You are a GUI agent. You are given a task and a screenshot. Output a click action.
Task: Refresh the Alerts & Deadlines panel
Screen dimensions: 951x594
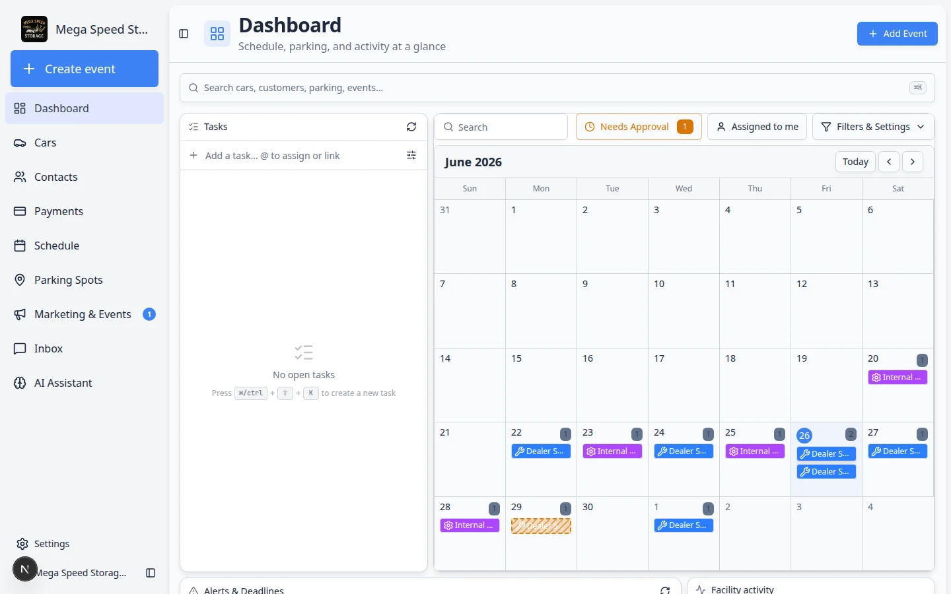coord(665,590)
